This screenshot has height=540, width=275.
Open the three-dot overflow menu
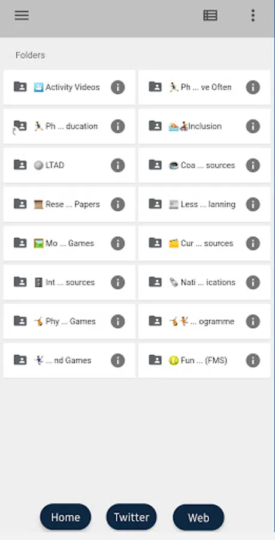point(253,16)
